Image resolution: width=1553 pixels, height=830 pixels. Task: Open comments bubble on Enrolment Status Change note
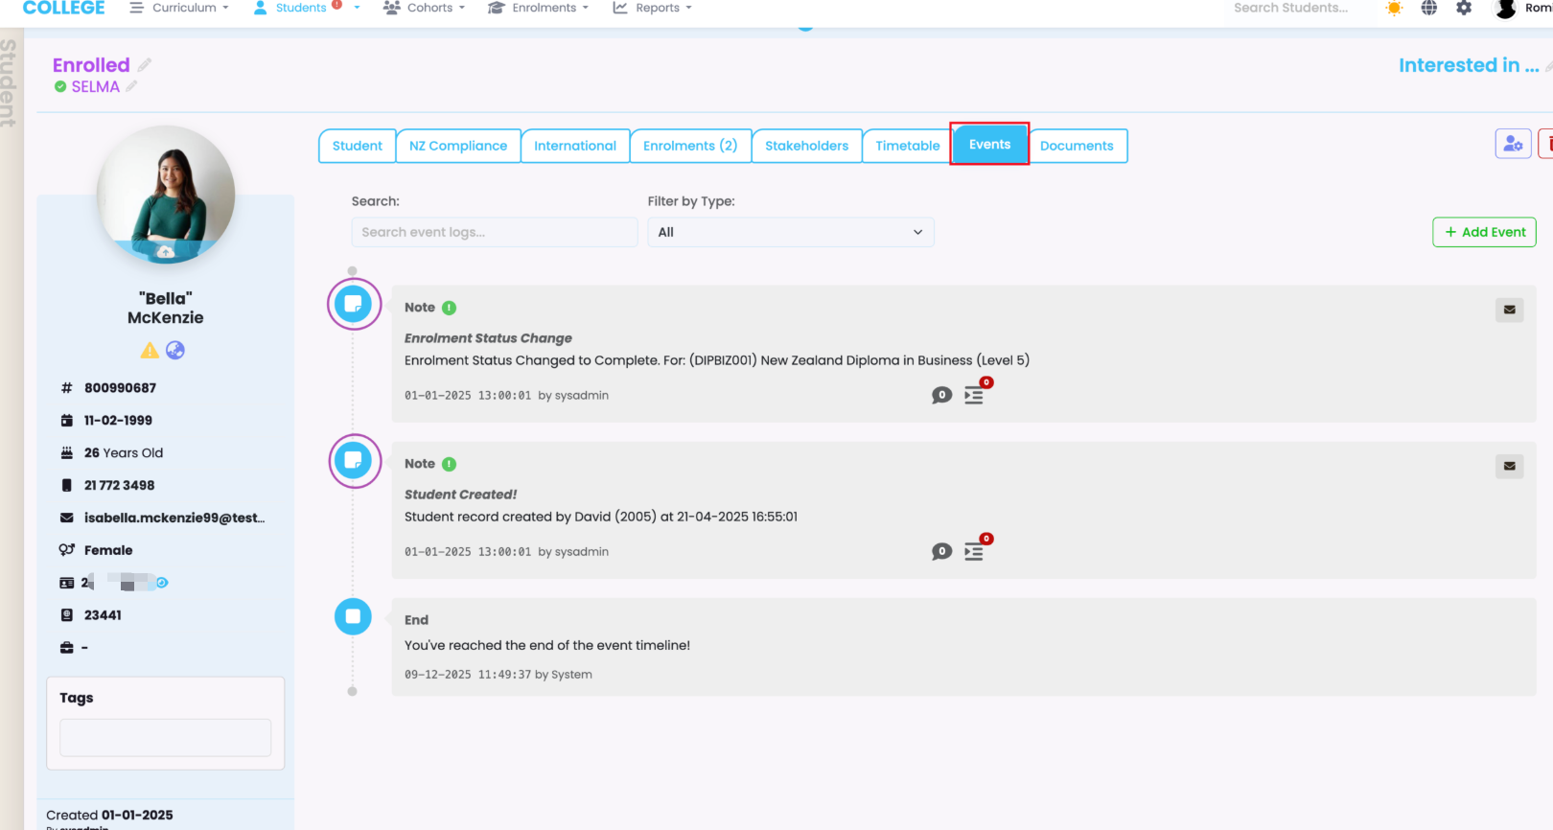941,395
